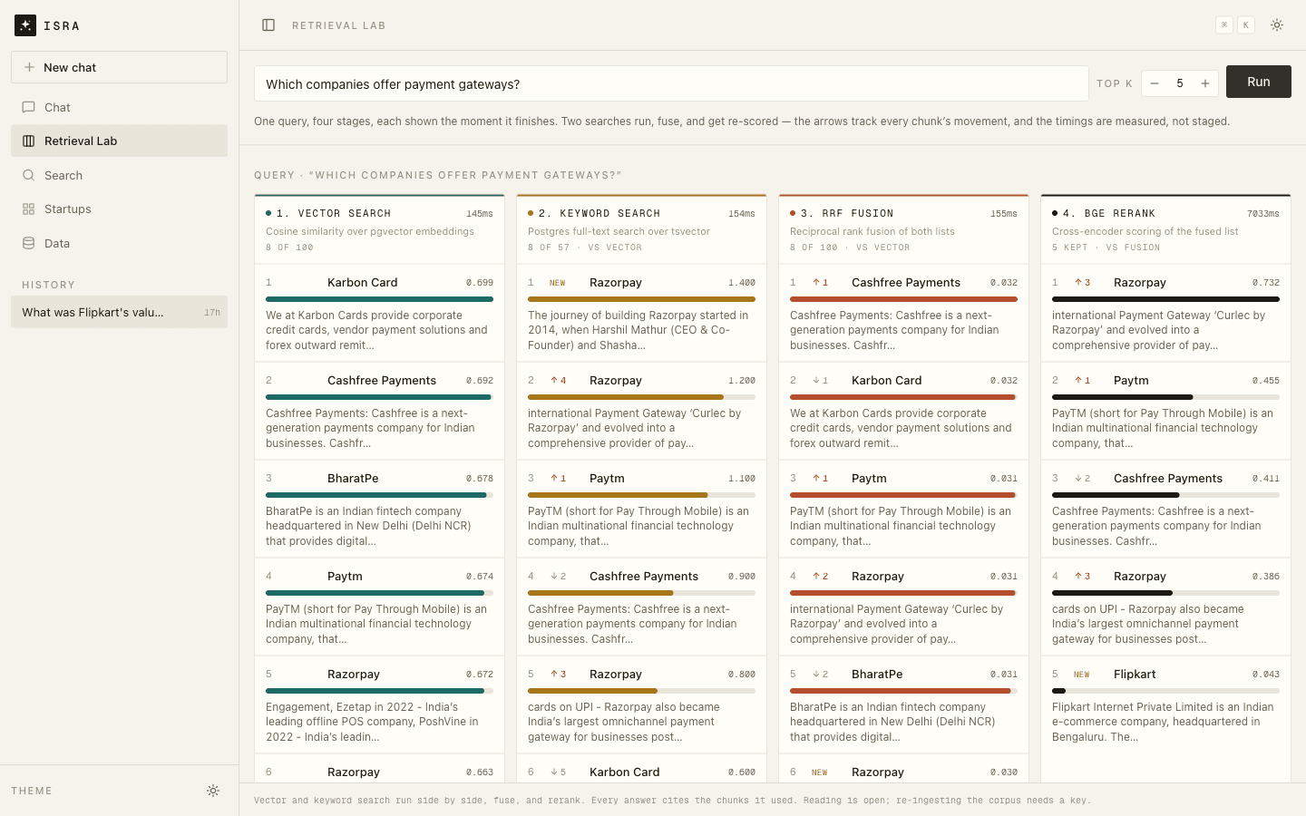
Task: Open the Startups section in sidebar
Action: point(119,209)
